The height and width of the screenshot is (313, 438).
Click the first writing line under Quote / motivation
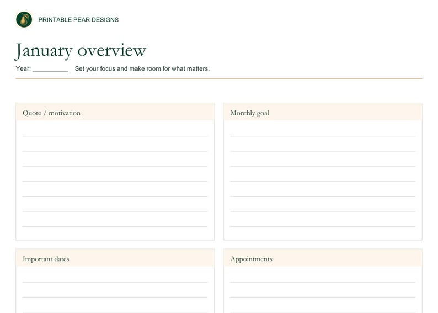click(x=115, y=136)
